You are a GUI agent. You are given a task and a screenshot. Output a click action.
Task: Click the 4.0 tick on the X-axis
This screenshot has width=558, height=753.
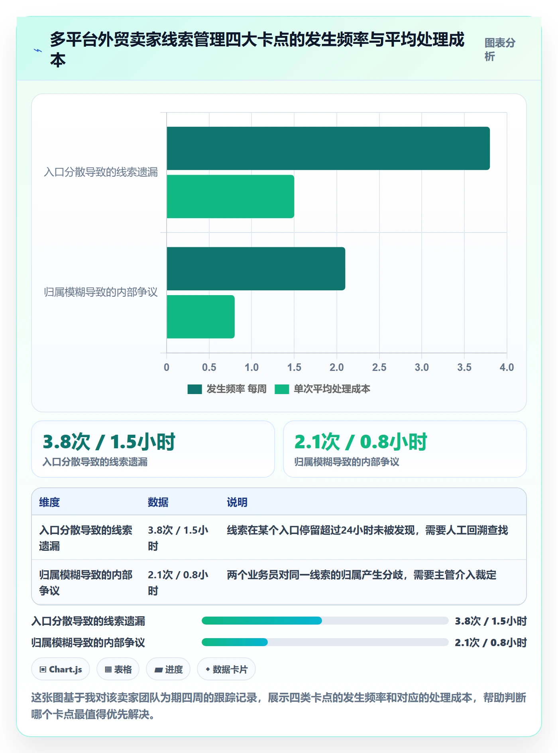click(507, 367)
